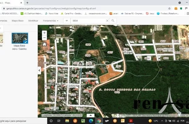Click map lot label 5827
189x124 pixels.
pos(110,52)
